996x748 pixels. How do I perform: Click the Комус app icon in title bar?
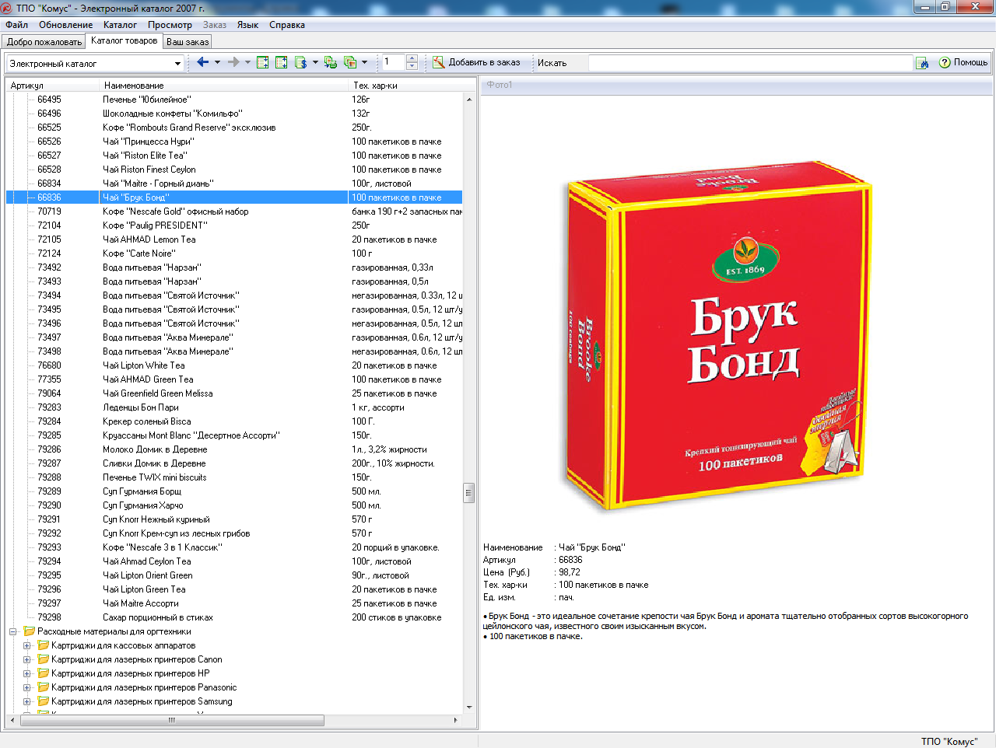point(7,8)
